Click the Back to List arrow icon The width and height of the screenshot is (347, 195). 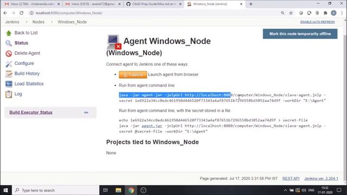pos(9,33)
